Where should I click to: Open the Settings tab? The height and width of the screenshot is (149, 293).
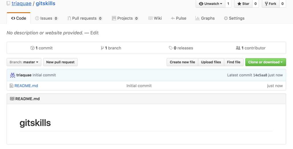click(234, 18)
